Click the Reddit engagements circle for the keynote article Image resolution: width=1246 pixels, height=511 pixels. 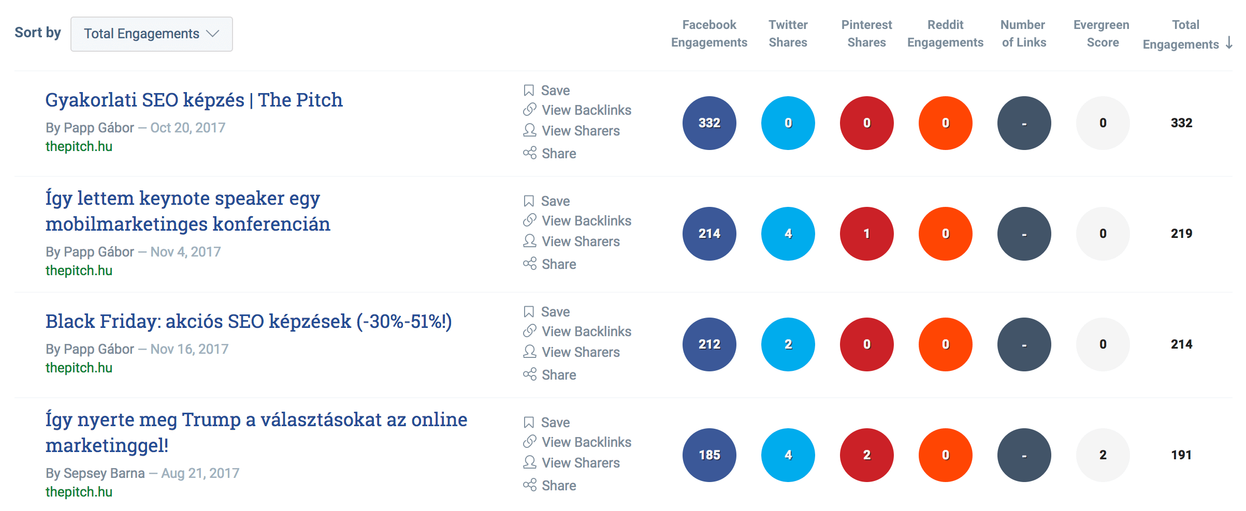[x=945, y=233]
